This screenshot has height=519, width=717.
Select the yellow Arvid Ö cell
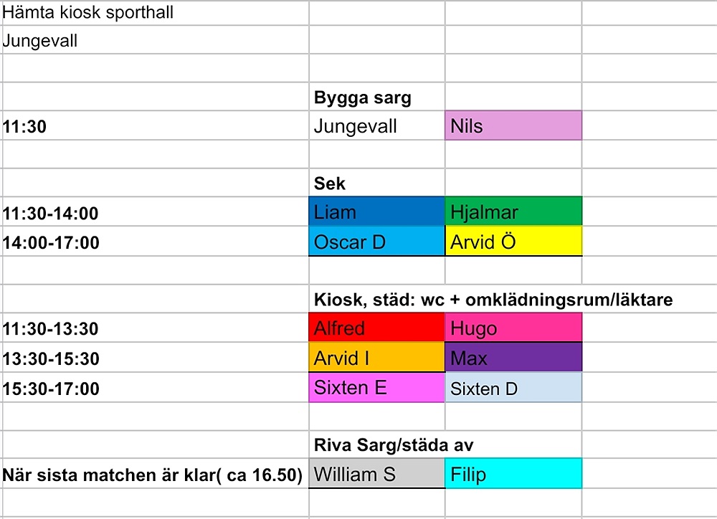click(x=513, y=242)
